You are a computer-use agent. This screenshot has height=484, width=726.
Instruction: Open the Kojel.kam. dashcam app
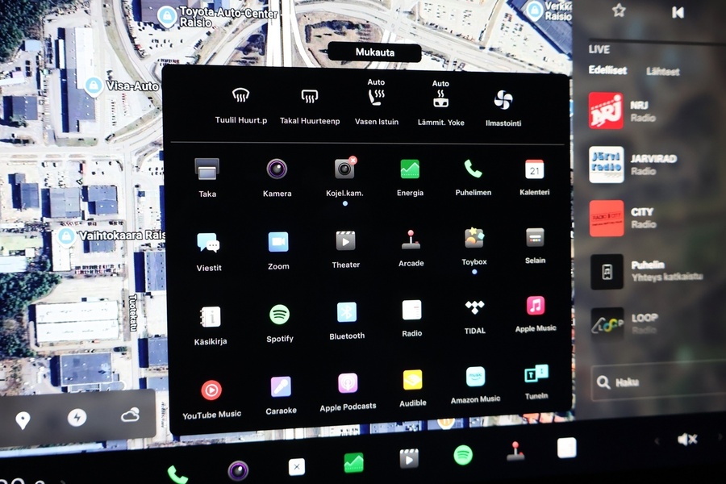(x=344, y=169)
